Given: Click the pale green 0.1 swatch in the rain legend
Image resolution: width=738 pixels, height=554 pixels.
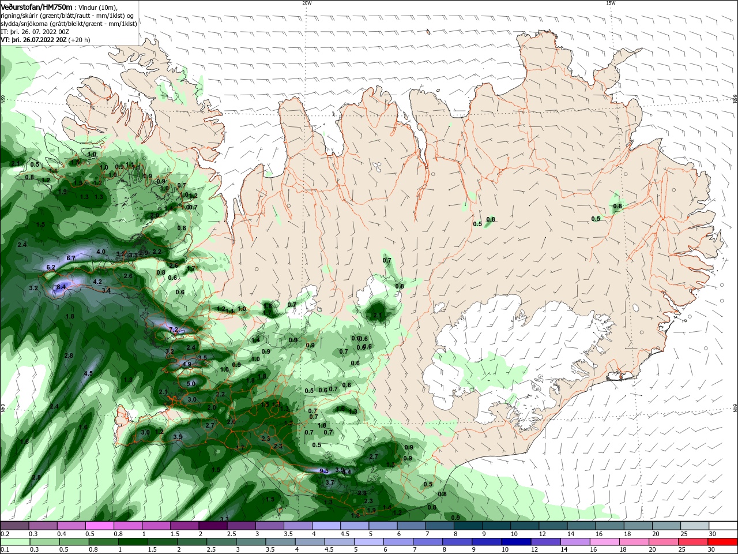Looking at the screenshot, I should tap(14, 542).
